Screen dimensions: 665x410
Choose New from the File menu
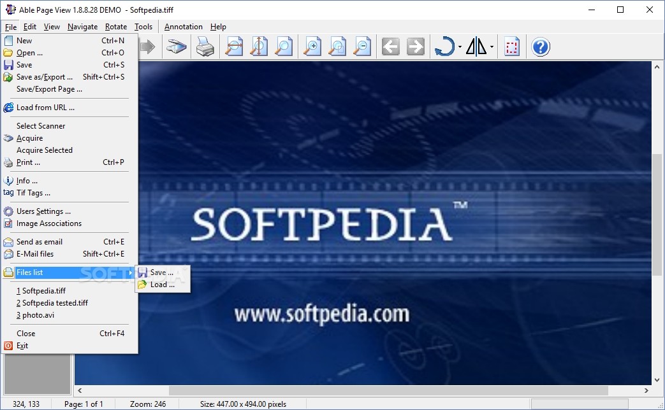tap(69, 41)
